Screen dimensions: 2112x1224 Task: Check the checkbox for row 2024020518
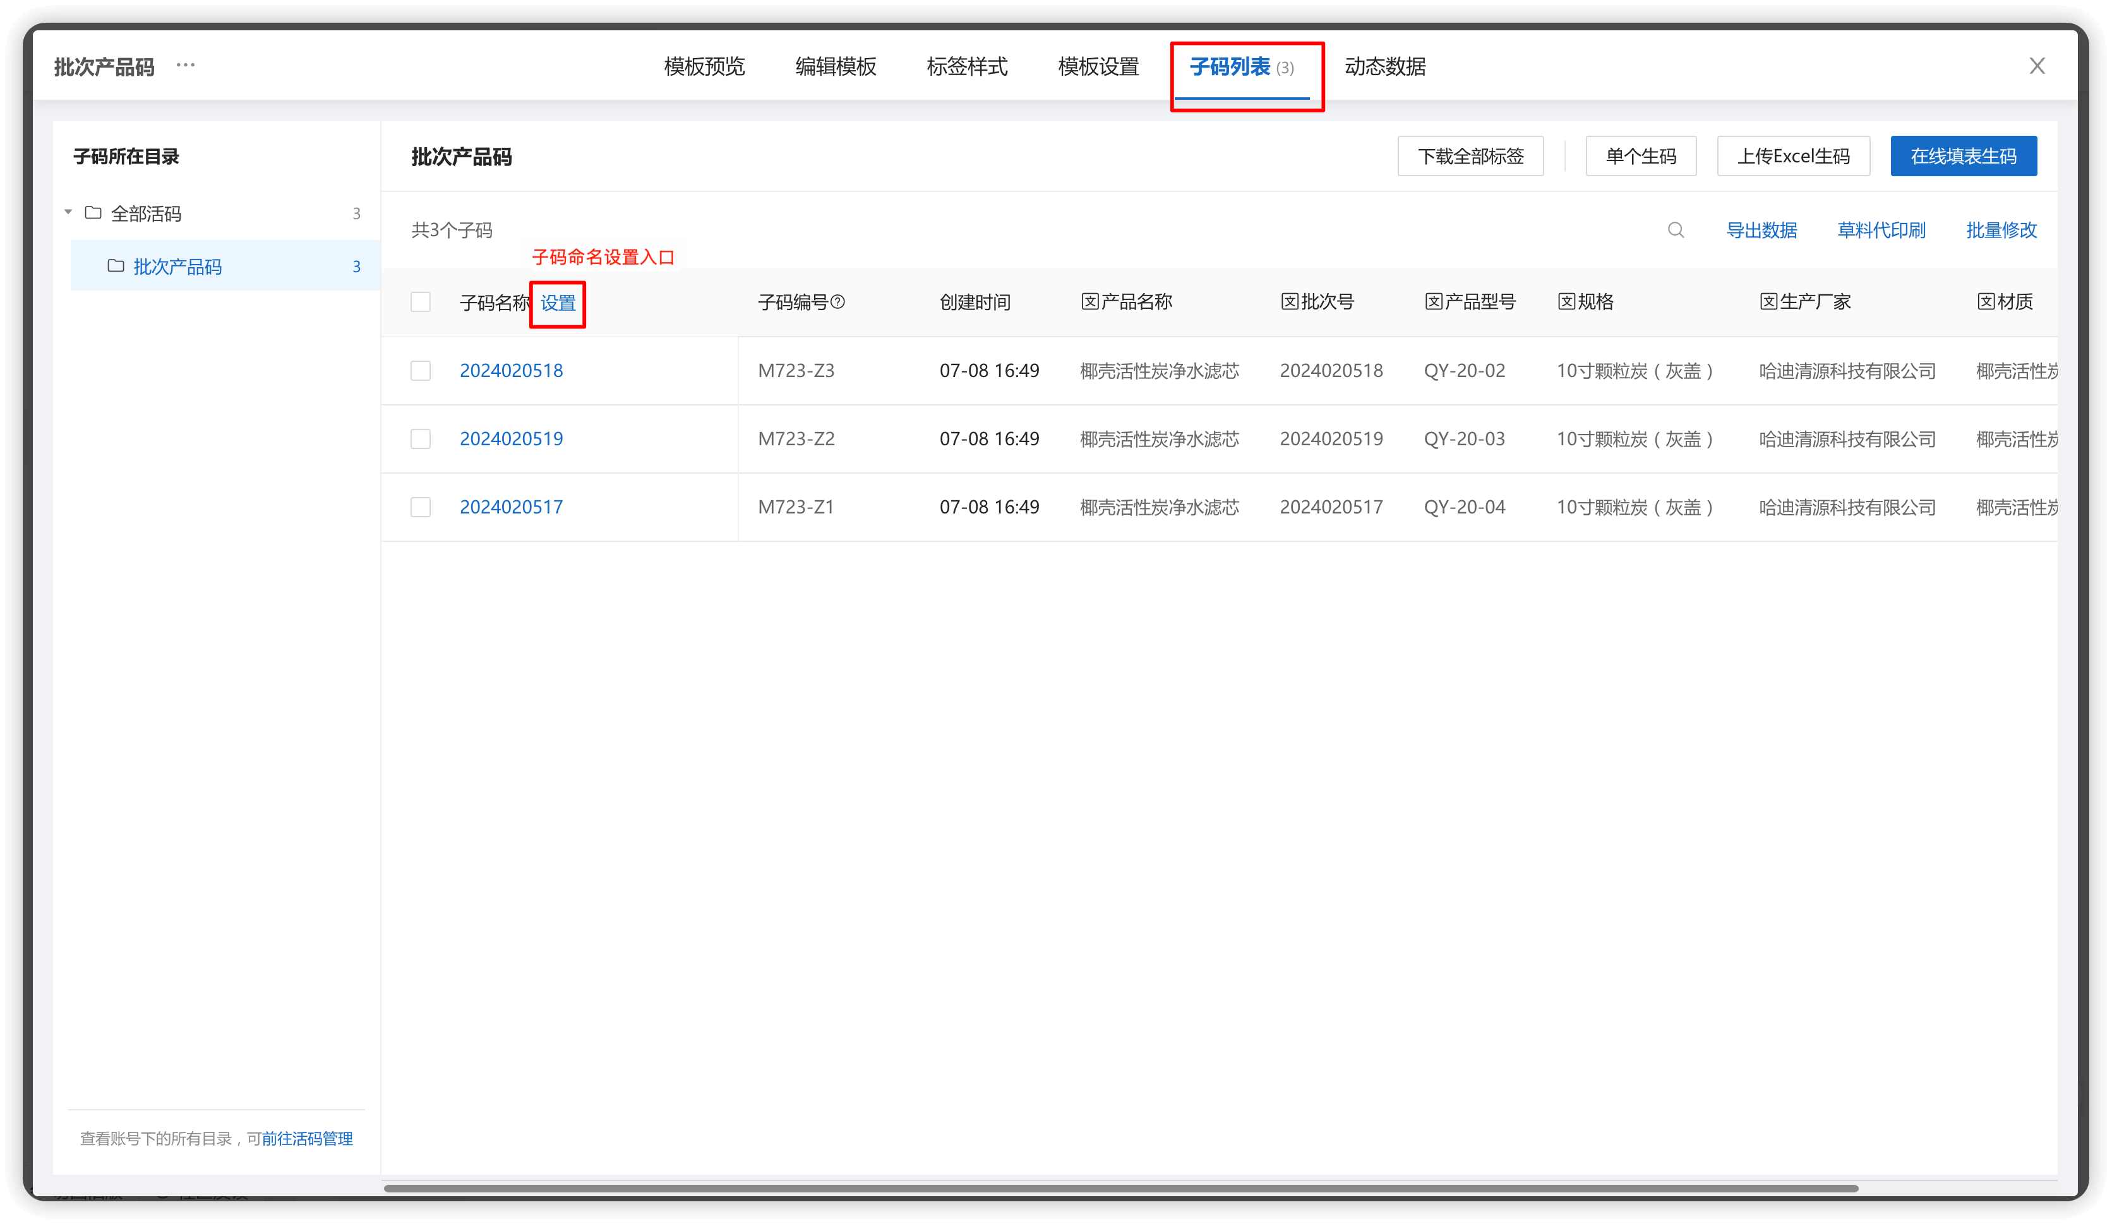(x=421, y=371)
